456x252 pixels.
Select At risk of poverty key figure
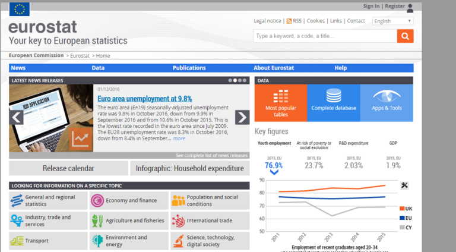coord(313,145)
